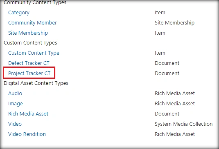
Task: Open the Custom Content Type link
Action: (34, 53)
